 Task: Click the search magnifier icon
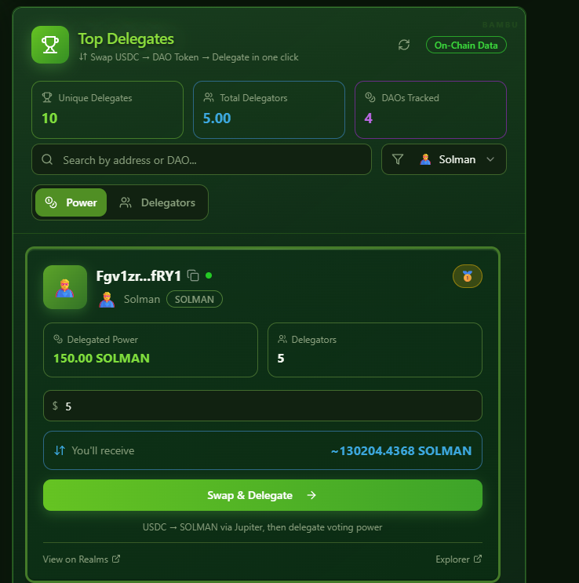(x=47, y=159)
